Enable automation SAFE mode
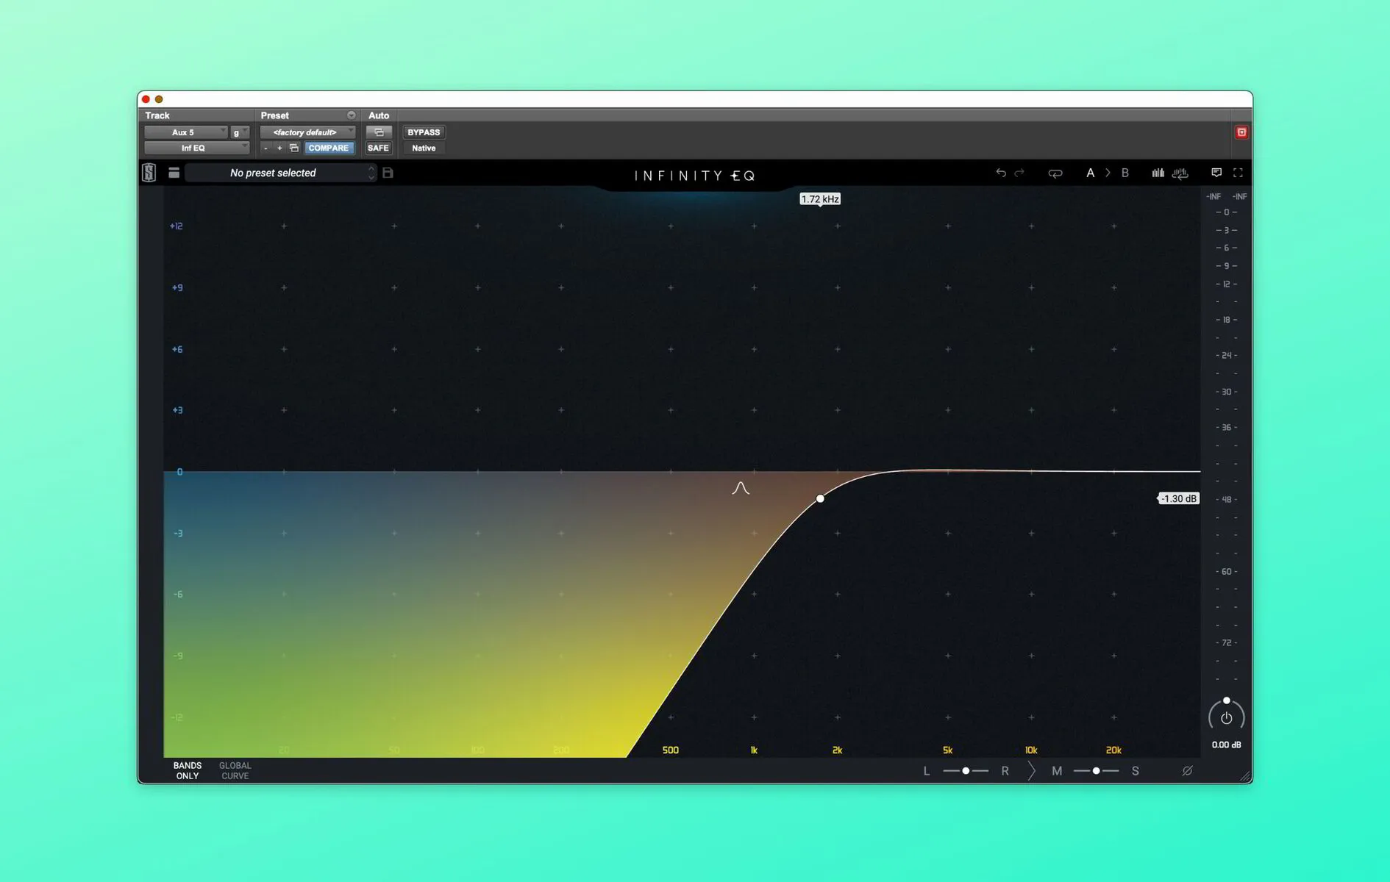The image size is (1390, 882). (378, 148)
